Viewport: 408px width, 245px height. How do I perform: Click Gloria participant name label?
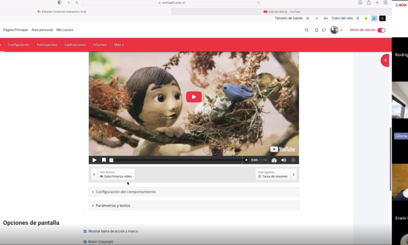pos(401,136)
